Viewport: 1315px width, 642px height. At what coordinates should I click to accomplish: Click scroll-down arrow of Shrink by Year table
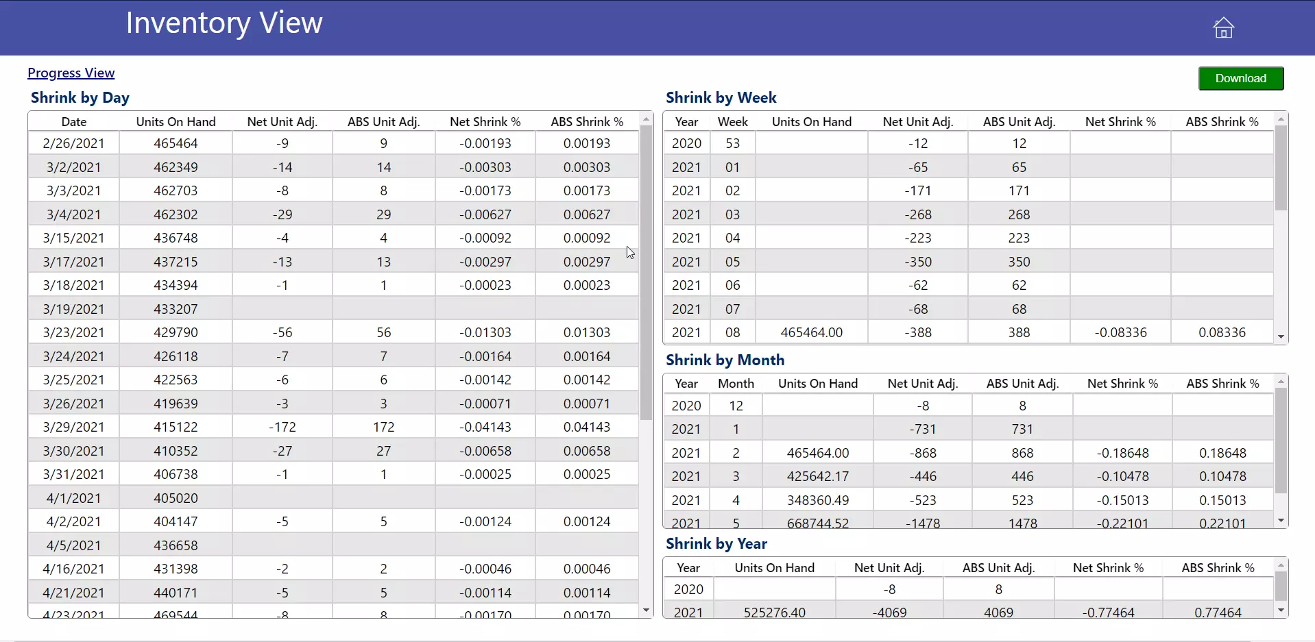[x=1281, y=610]
